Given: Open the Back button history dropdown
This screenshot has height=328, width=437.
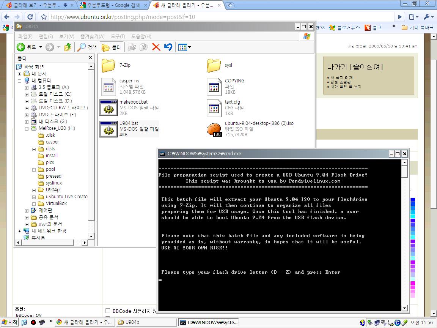Looking at the screenshot, I should pyautogui.click(x=41, y=47).
